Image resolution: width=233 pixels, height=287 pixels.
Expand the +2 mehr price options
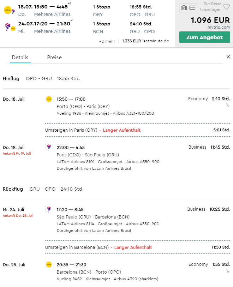(107, 41)
